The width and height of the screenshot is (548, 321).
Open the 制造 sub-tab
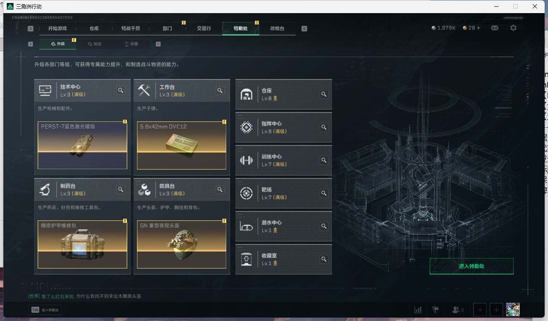click(x=95, y=44)
